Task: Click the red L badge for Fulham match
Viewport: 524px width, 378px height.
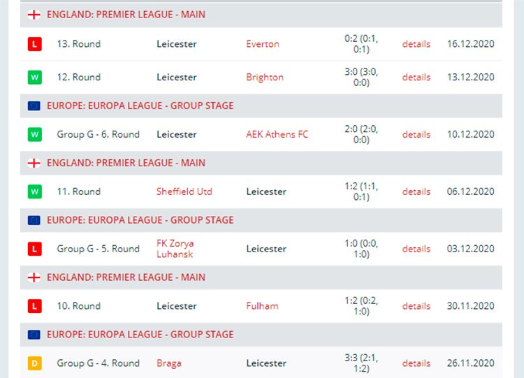Action: (34, 306)
